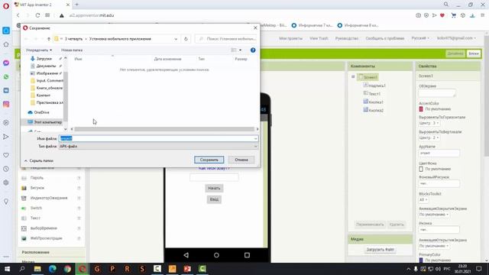Collapse folders with Скрыть папки
The width and height of the screenshot is (489, 275).
tap(39, 160)
